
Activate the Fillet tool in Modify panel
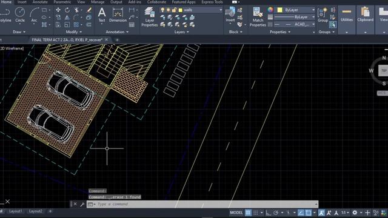(76, 18)
